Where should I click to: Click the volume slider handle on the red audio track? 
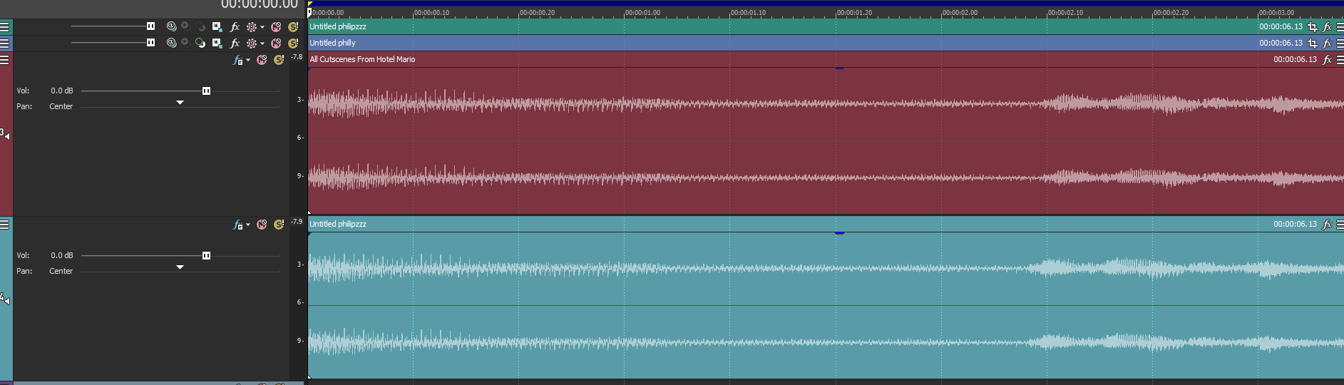(206, 91)
